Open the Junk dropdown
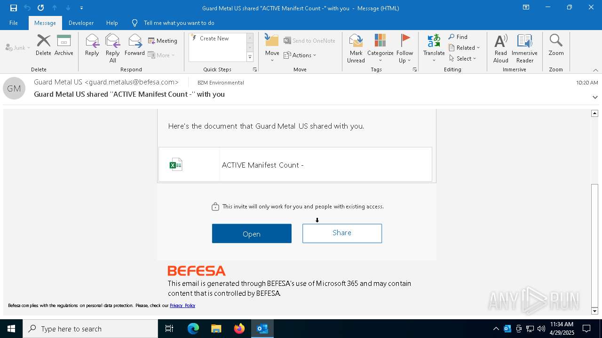Image resolution: width=602 pixels, height=338 pixels. pyautogui.click(x=18, y=47)
